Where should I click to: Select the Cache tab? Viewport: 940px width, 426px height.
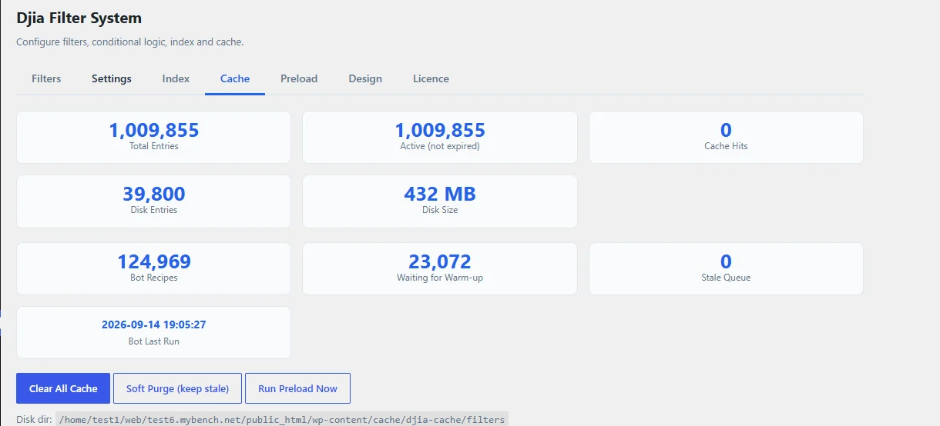(x=235, y=78)
